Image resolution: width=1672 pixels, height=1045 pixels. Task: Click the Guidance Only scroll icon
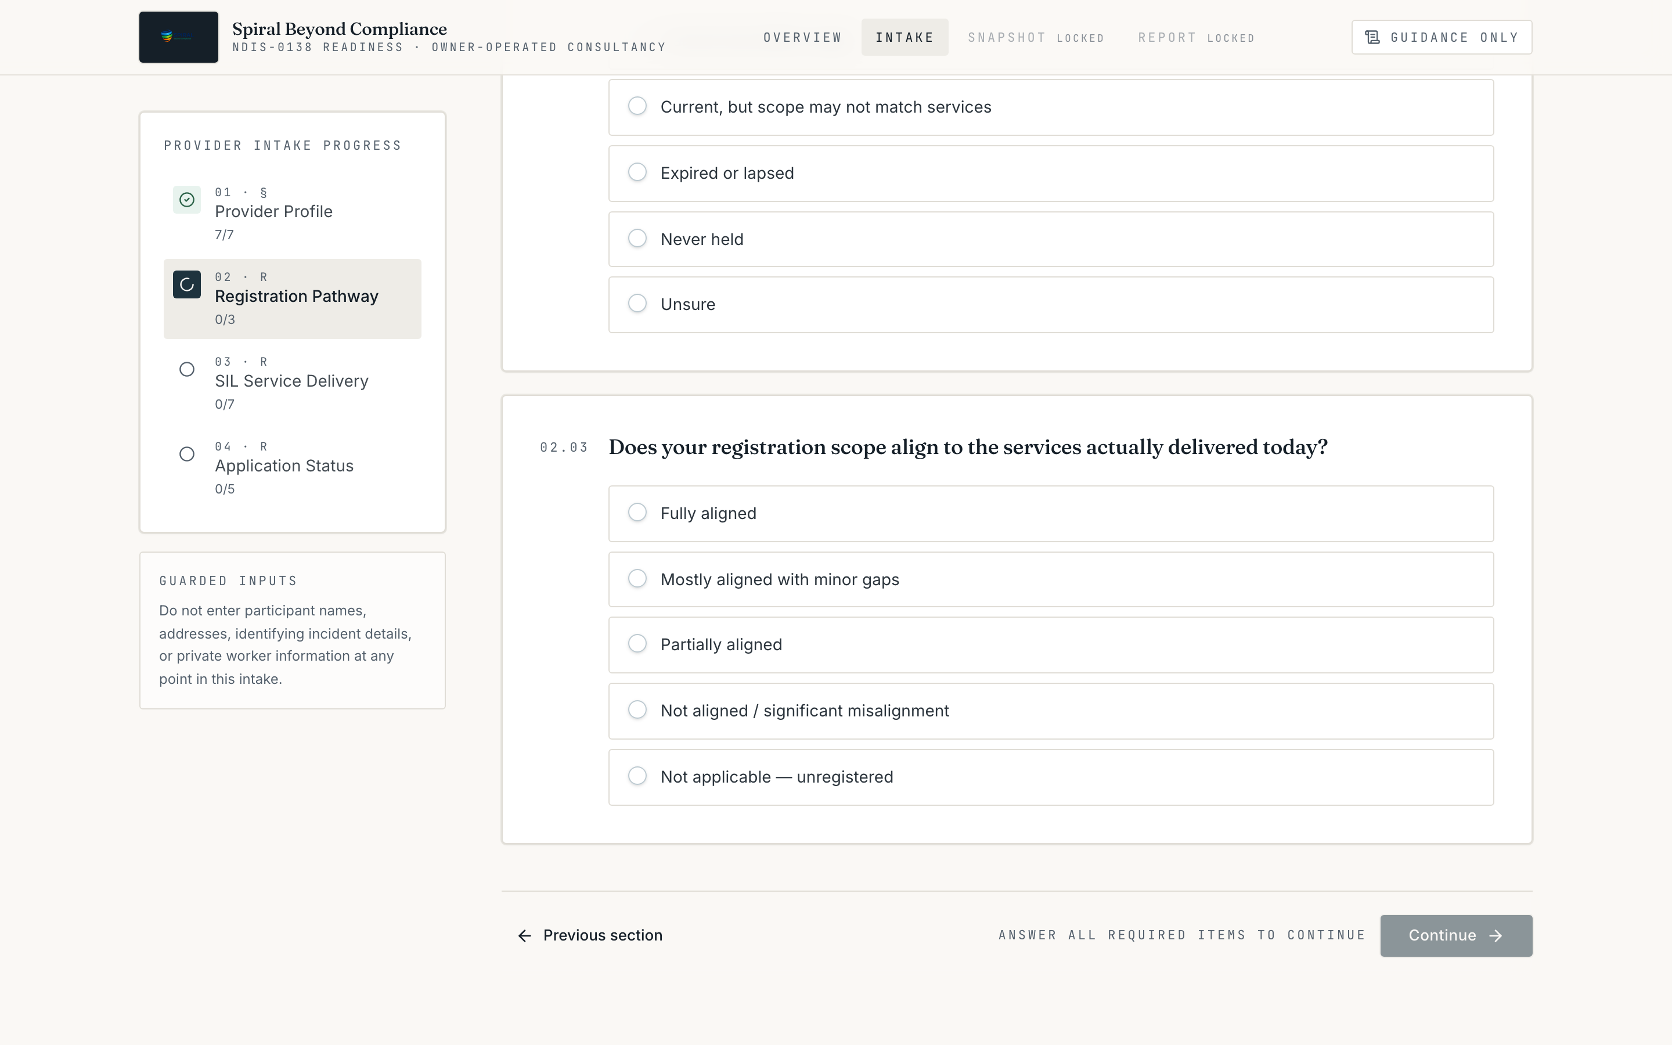(x=1372, y=37)
